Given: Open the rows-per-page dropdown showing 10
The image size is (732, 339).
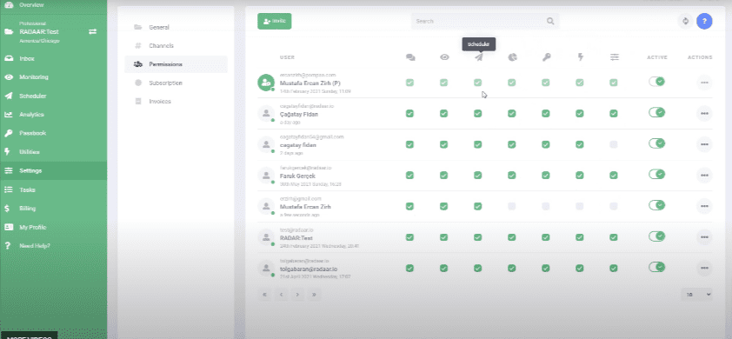Looking at the screenshot, I should click(x=696, y=295).
